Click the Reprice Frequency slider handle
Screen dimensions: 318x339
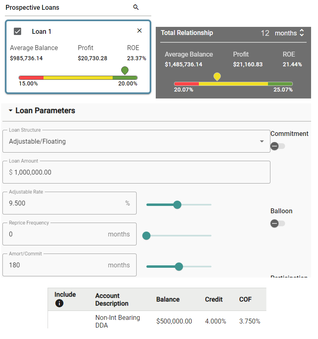click(x=146, y=236)
